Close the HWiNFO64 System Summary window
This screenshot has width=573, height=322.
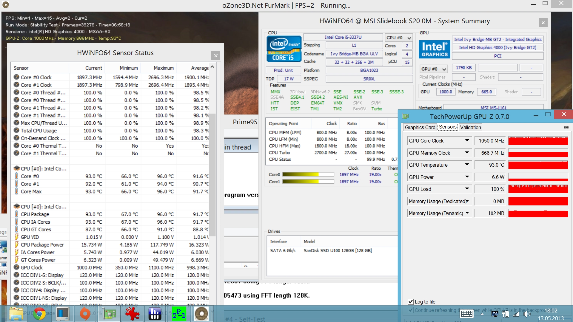[543, 23]
